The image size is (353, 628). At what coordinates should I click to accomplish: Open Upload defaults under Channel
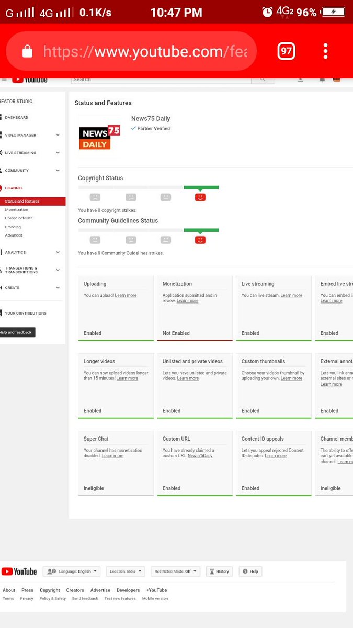pos(19,218)
